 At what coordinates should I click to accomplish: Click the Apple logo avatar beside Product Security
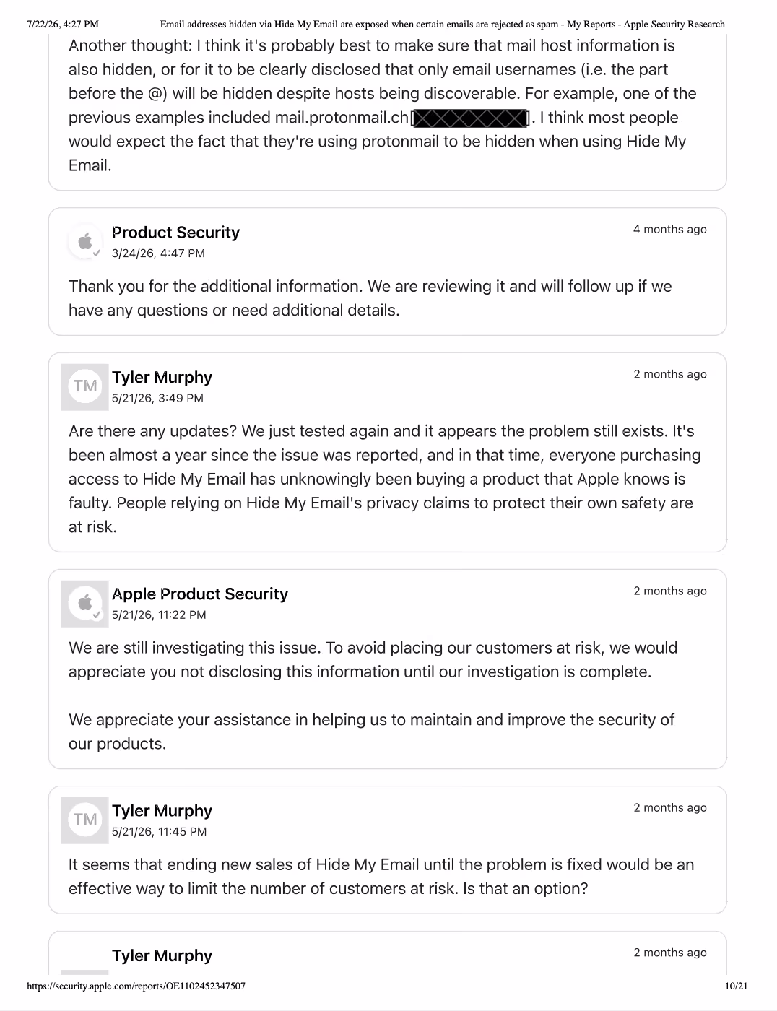85,241
